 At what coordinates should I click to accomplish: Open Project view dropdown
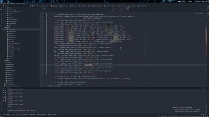pos(7,6)
